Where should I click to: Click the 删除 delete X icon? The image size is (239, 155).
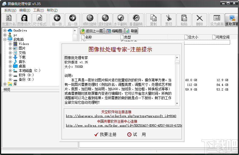point(199,20)
